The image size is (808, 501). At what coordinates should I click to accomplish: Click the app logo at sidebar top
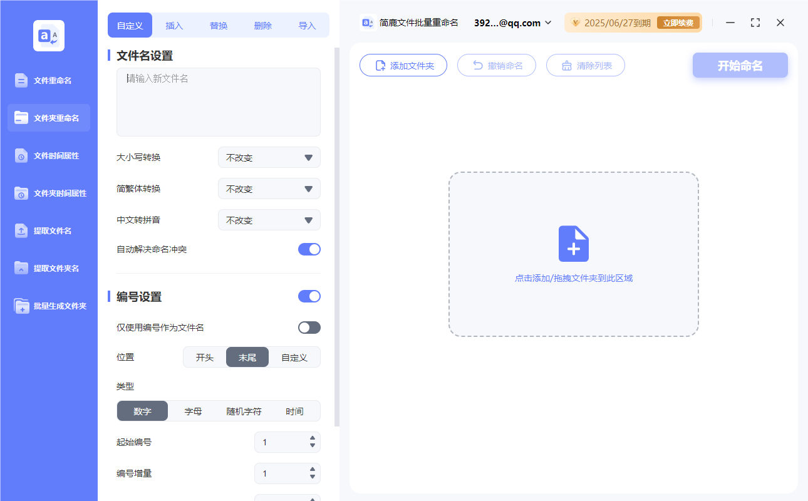click(48, 36)
